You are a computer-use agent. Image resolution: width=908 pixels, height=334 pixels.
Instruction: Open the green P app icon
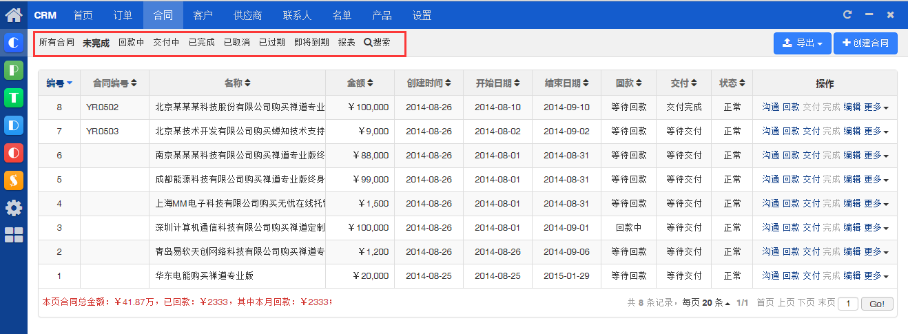coord(14,70)
